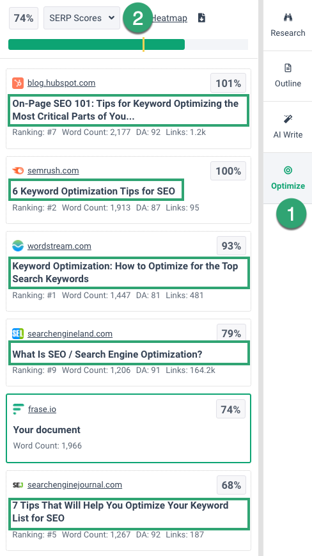Click the WordStream wave favicon
This screenshot has height=556, width=312.
18,246
